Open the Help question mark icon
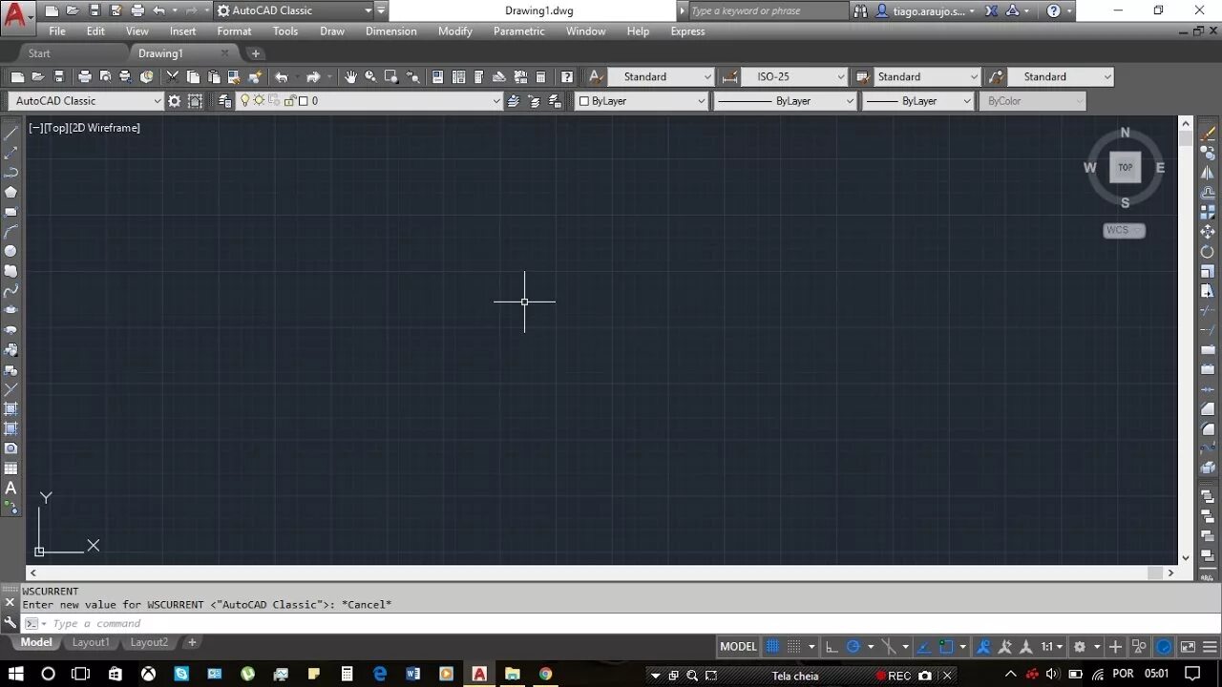 [x=567, y=77]
